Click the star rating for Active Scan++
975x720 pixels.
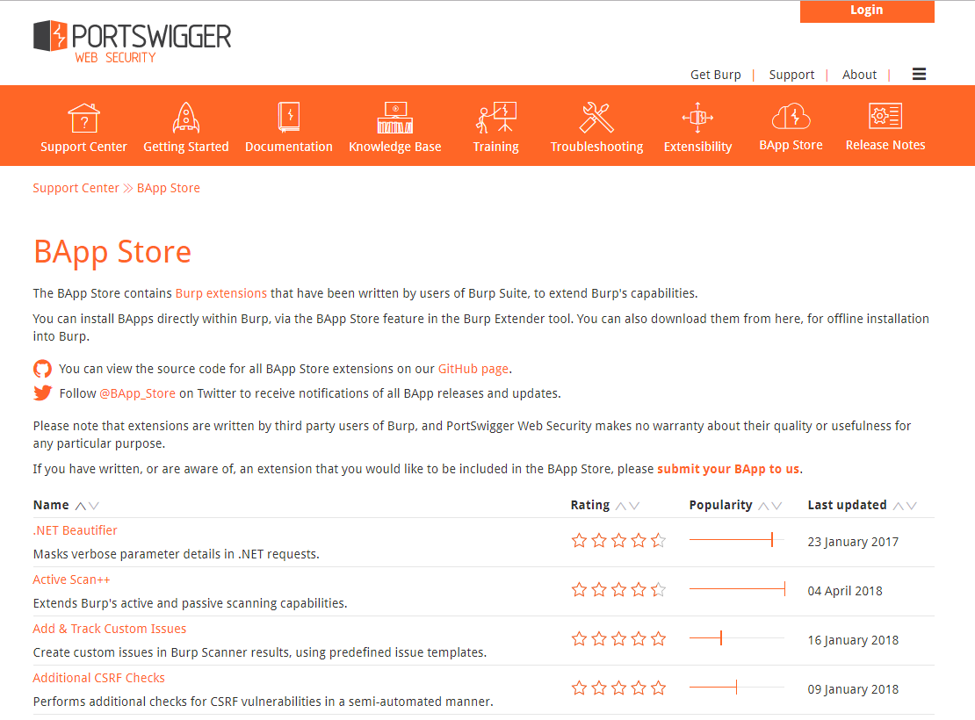(618, 590)
